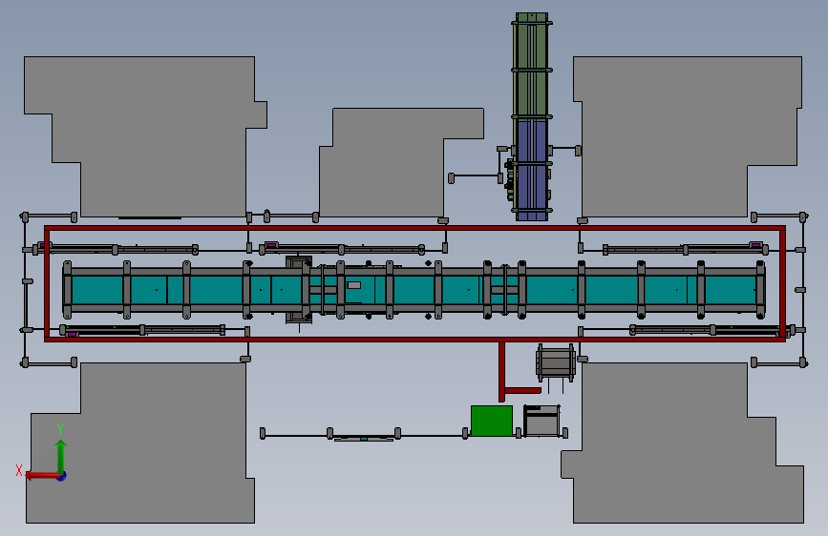Click the blue origin ball of the coordinate triad
The image size is (828, 536).
tap(62, 476)
